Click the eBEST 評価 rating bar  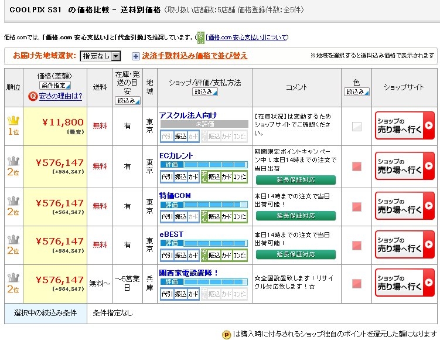pos(204,243)
